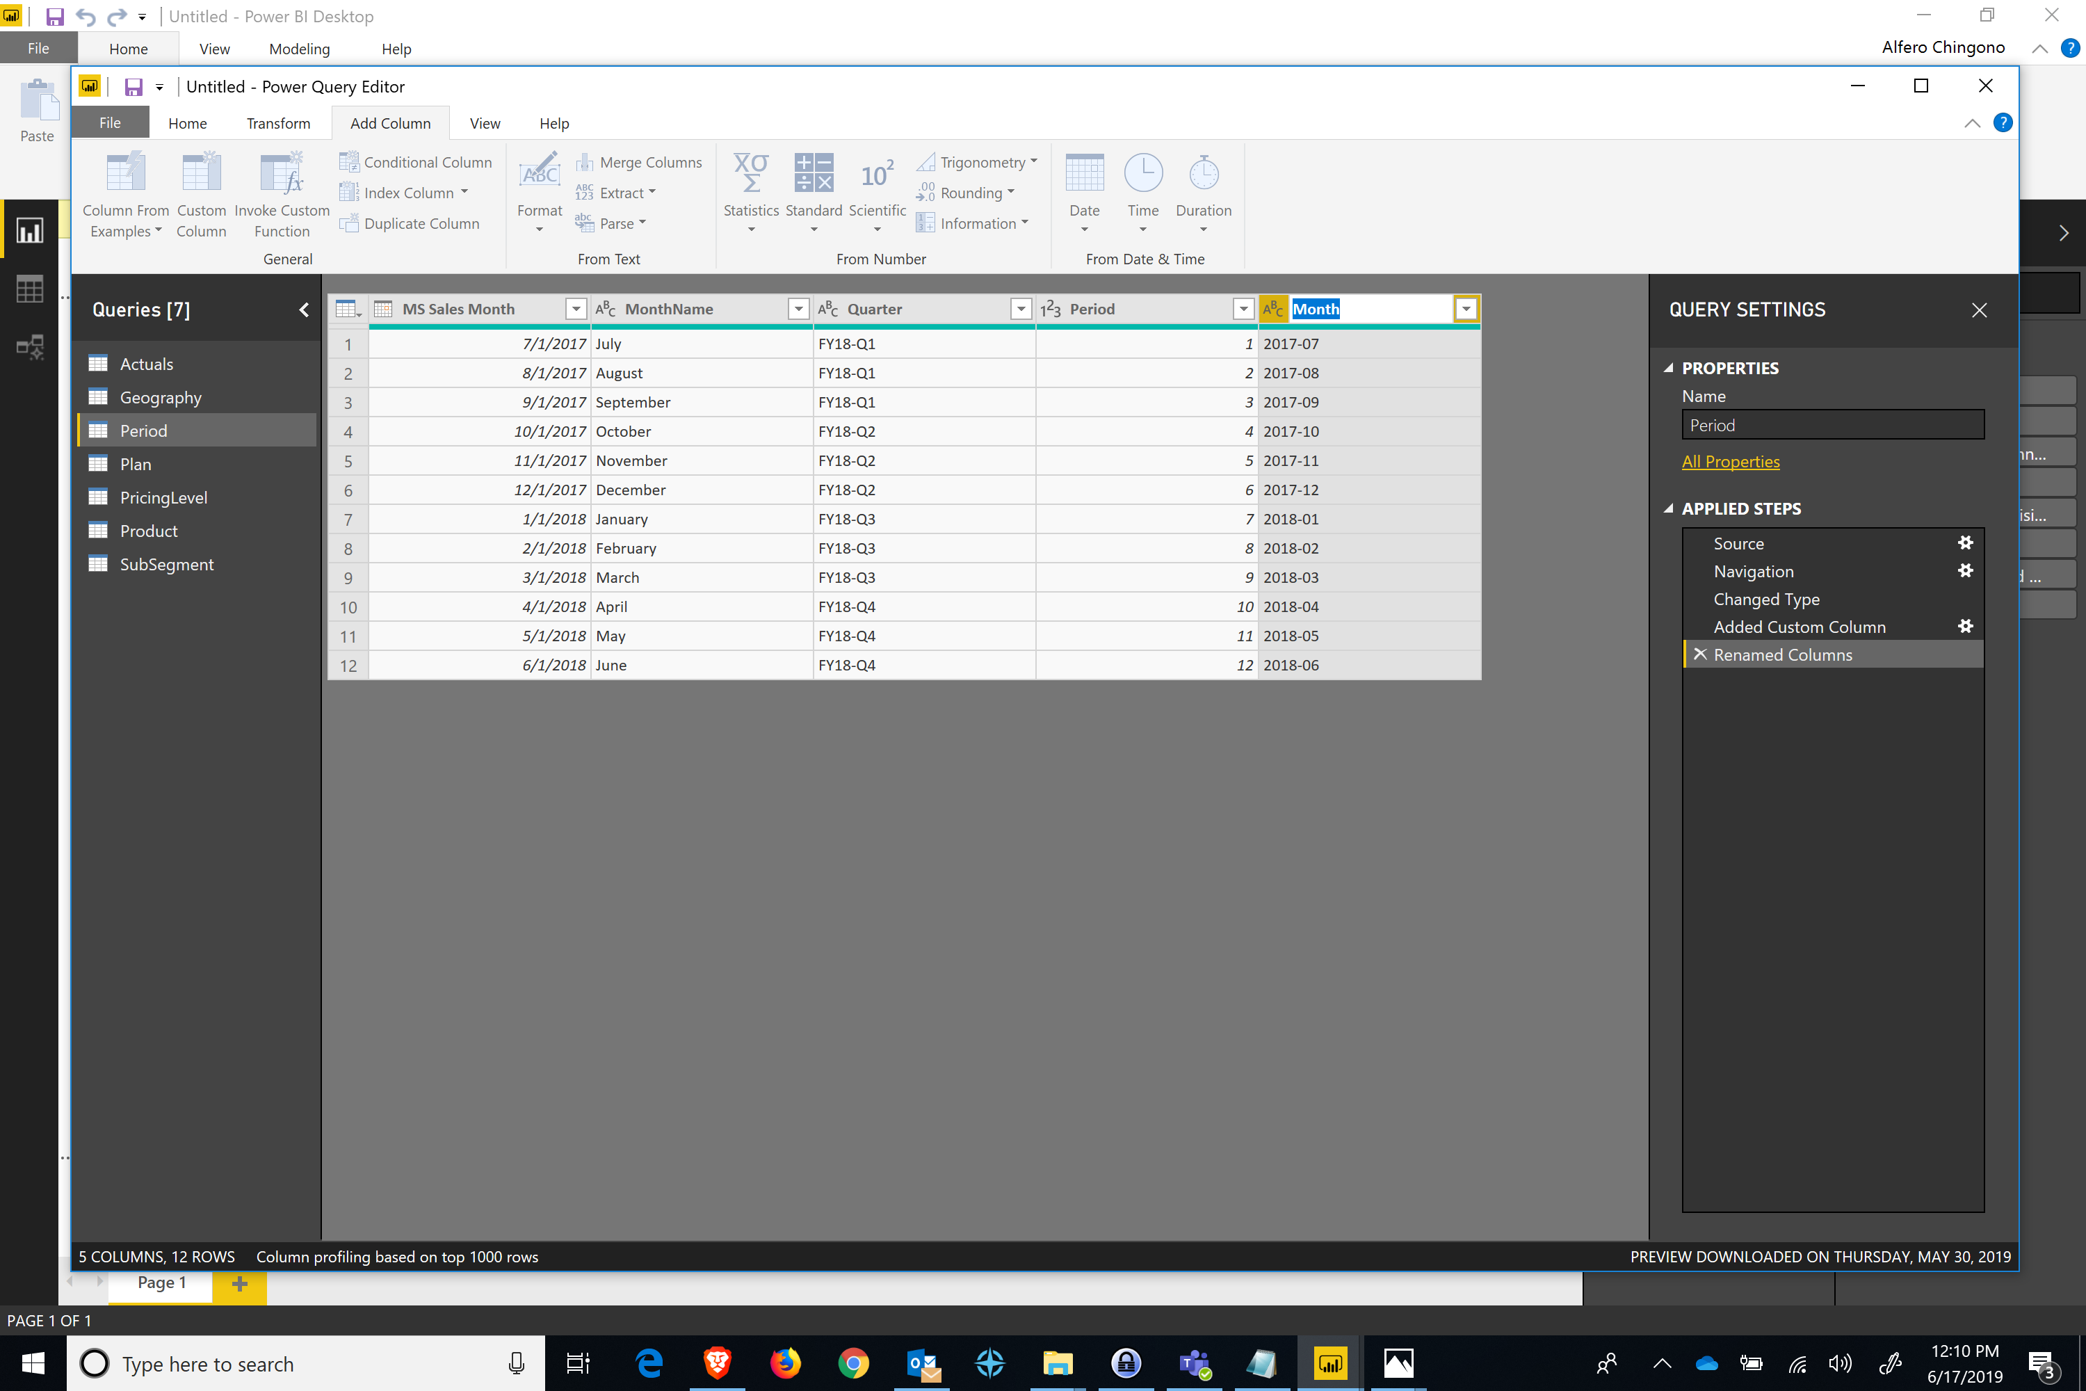Open Rounding dropdown
The width and height of the screenshot is (2086, 1391).
pos(965,193)
